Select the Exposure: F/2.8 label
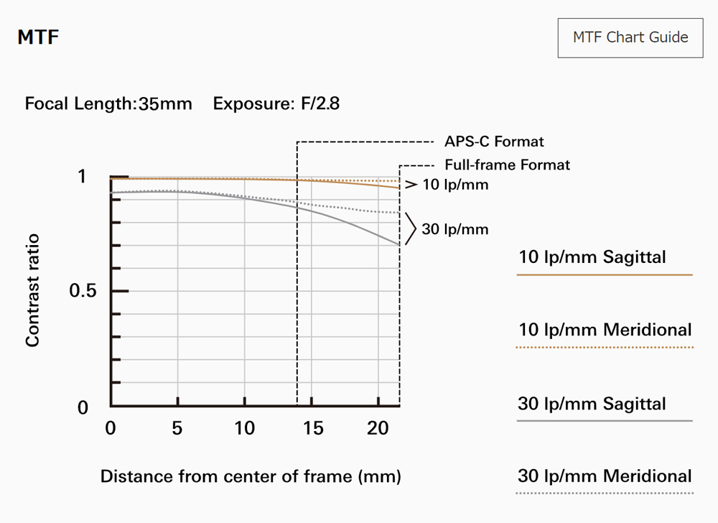This screenshot has width=718, height=523. 276,103
